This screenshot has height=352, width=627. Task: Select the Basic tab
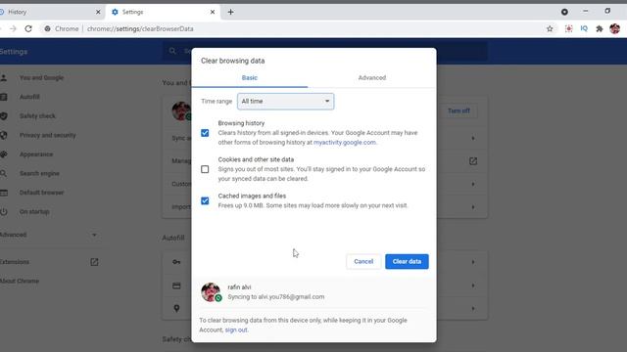pos(250,78)
